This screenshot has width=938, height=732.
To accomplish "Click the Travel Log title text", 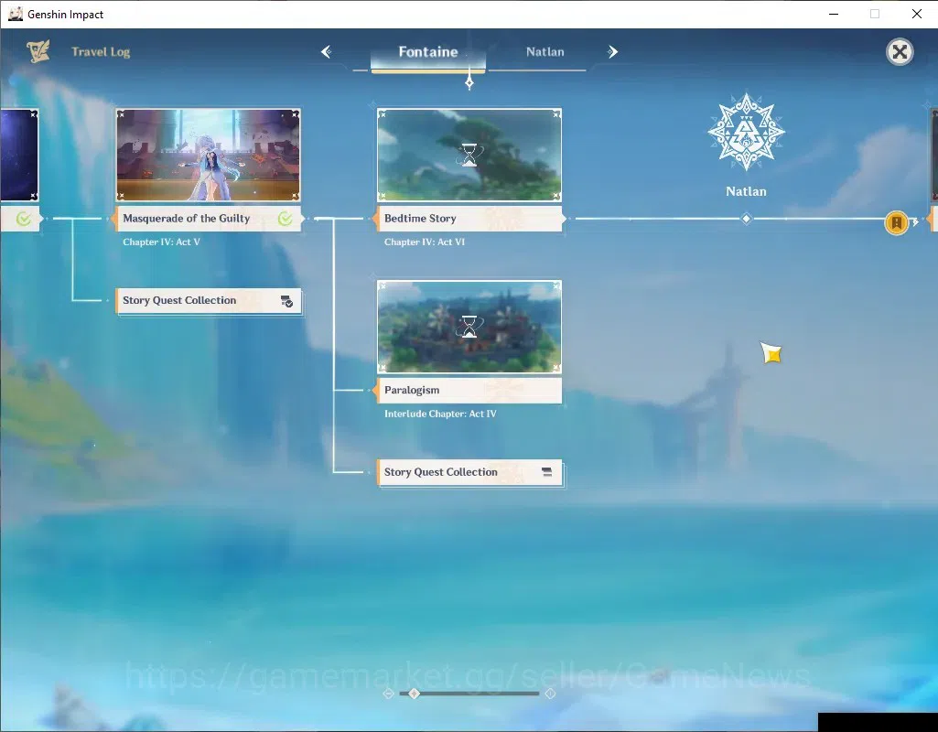I will [101, 52].
